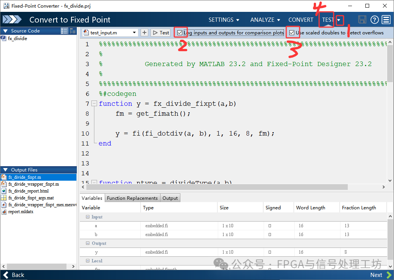This screenshot has height=280, width=394.
Task: Switch to the Output tab
Action: 170,198
